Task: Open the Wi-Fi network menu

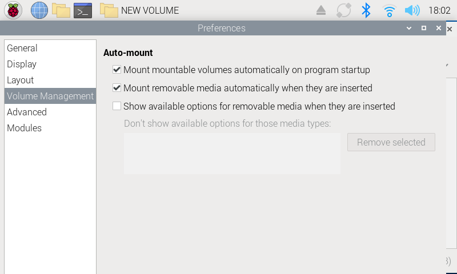Action: click(x=390, y=10)
